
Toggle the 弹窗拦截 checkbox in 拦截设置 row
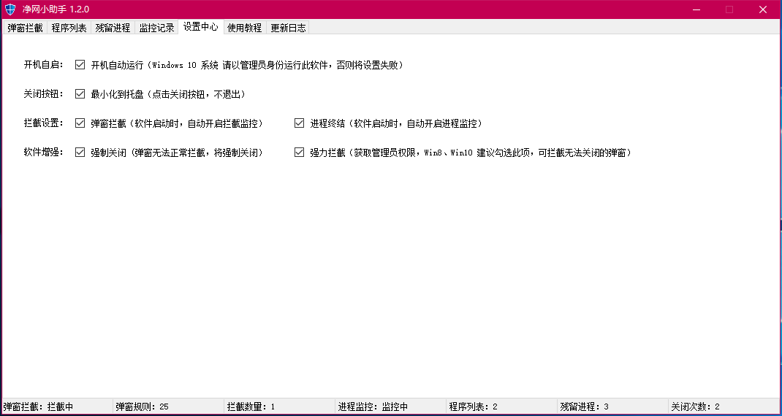(x=80, y=123)
